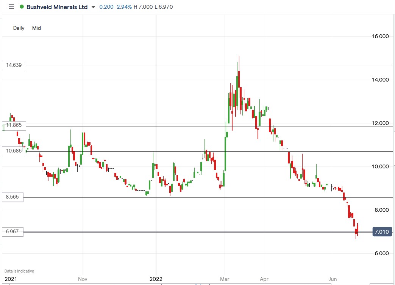Click the 8.000 price axis label
Image resolution: width=395 pixels, height=285 pixels.
pyautogui.click(x=382, y=210)
